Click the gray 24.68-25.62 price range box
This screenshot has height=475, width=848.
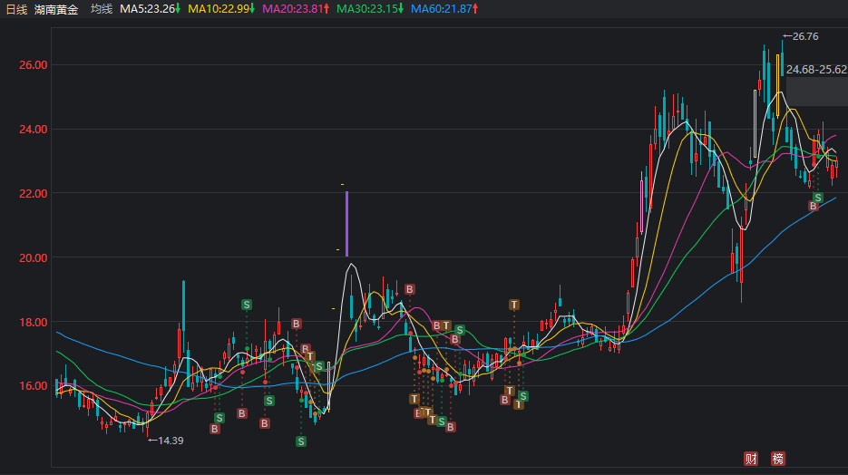[x=816, y=91]
